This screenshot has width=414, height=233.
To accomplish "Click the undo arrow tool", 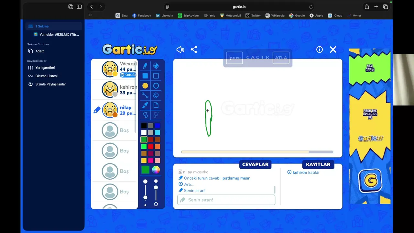I will click(x=145, y=115).
